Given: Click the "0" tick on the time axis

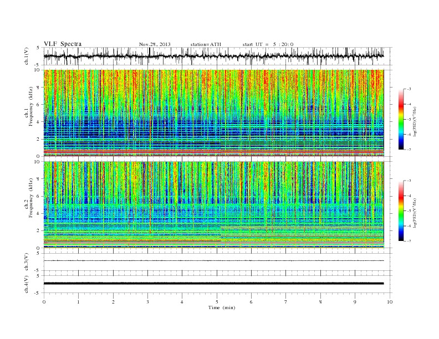Looking at the screenshot, I should 44,302.
